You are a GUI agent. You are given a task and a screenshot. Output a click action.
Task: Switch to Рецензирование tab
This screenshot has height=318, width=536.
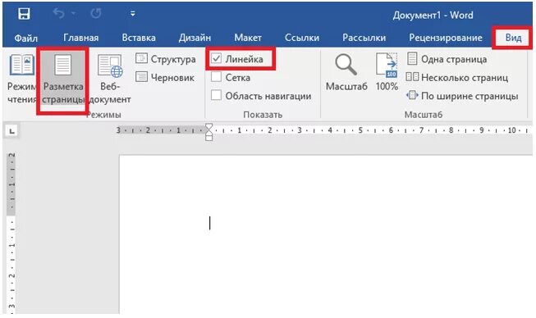[446, 38]
